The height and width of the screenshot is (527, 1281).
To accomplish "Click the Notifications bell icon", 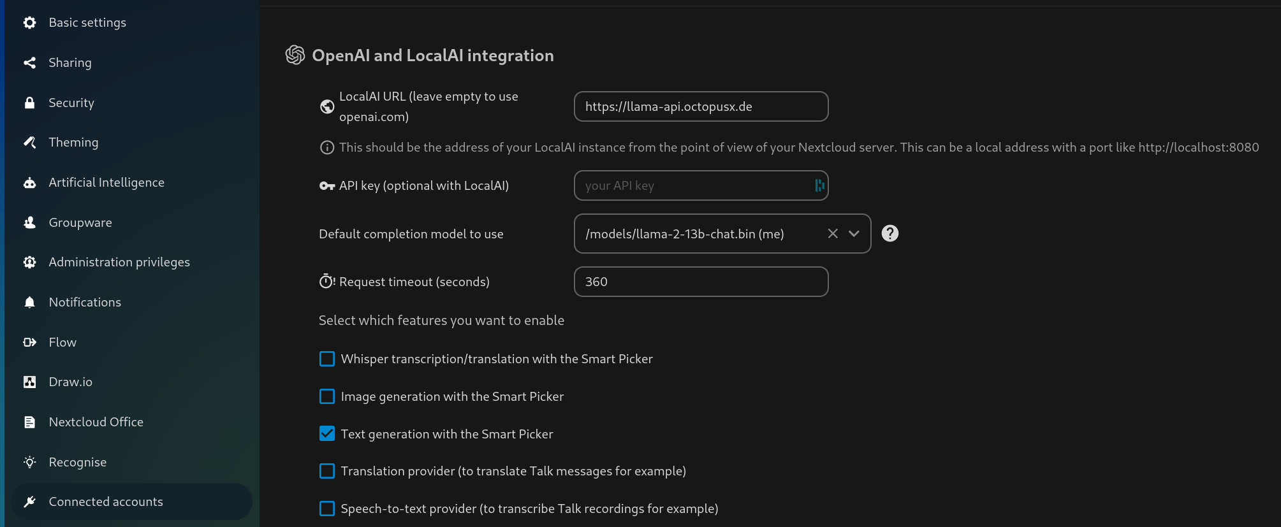I will [29, 302].
